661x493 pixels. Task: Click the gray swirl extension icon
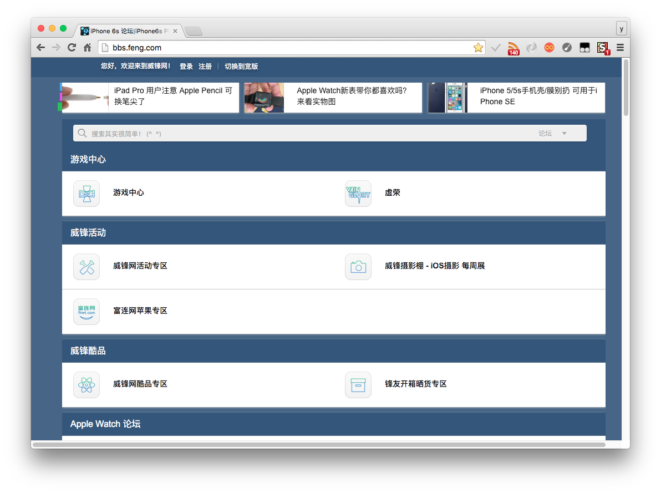click(x=531, y=48)
